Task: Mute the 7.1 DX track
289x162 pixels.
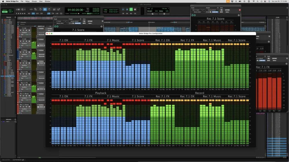Action: pyautogui.click(x=29, y=30)
